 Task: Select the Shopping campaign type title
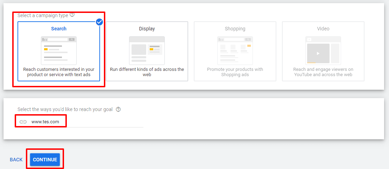point(235,29)
